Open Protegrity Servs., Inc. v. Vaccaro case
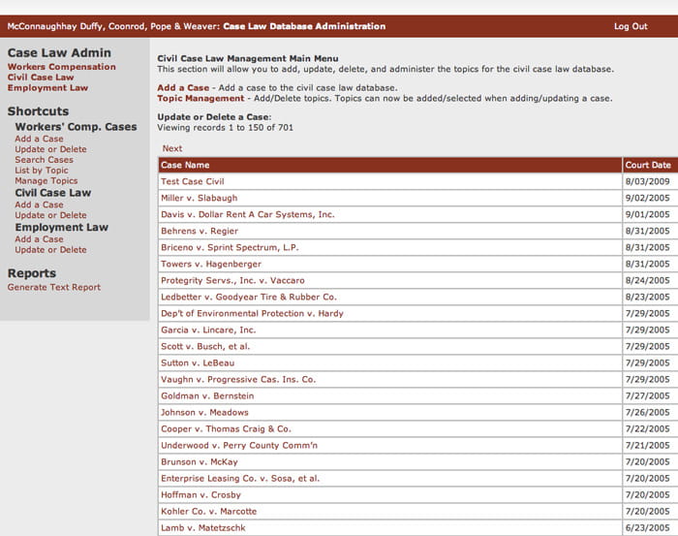 click(232, 280)
